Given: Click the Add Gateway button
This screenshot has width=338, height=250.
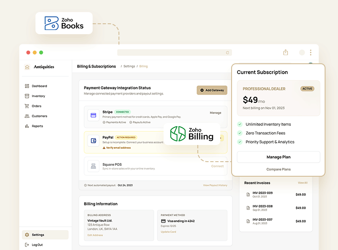Looking at the screenshot, I should [x=212, y=90].
